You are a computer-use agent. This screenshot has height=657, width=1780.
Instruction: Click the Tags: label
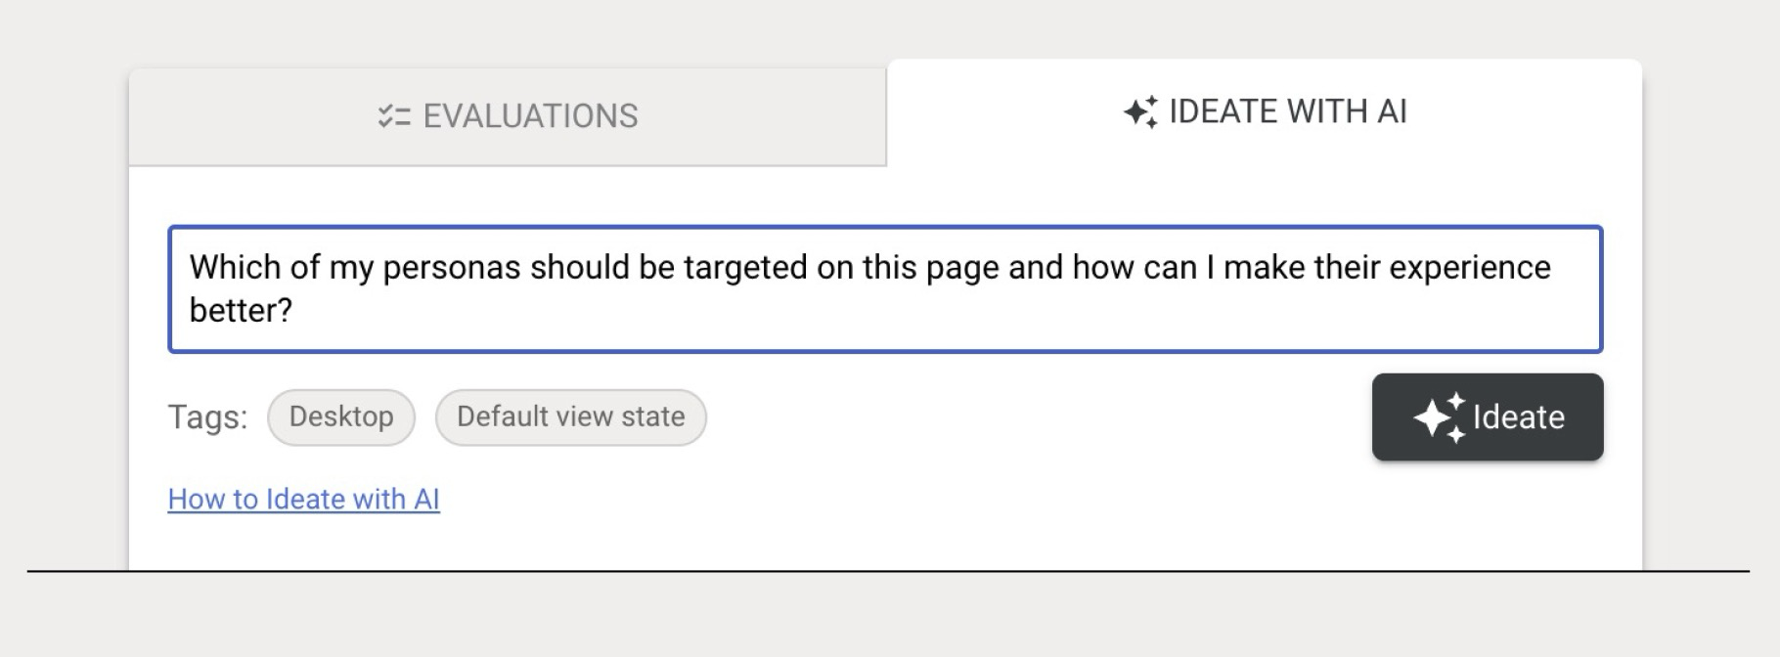207,417
